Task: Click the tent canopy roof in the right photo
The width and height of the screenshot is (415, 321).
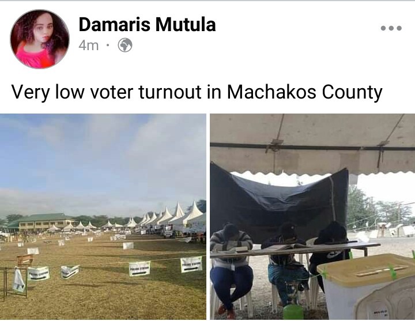Action: (x=312, y=143)
